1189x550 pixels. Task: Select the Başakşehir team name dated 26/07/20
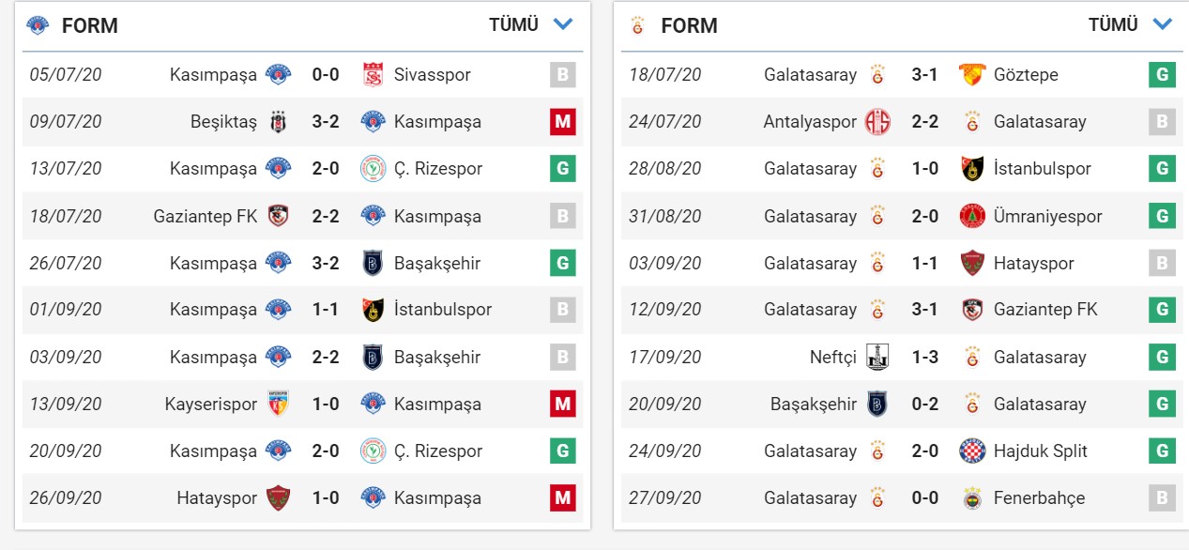[x=436, y=263]
